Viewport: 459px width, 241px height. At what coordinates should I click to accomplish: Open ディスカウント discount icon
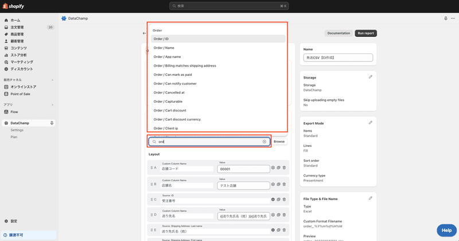click(x=6, y=69)
